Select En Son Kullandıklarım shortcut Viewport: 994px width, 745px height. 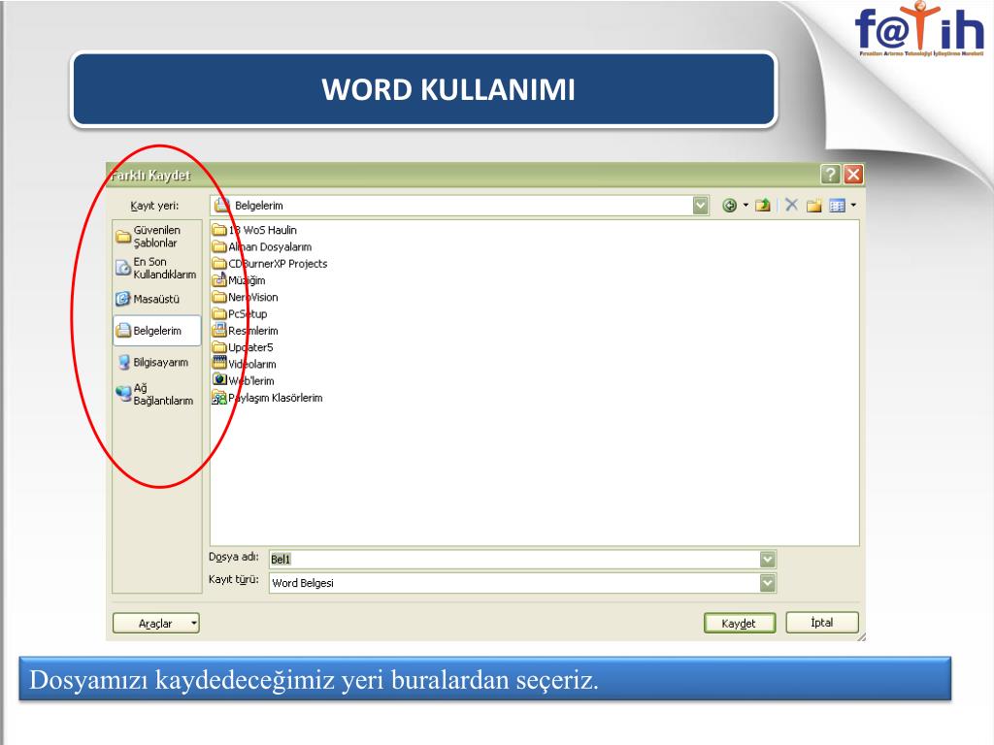pos(156,268)
